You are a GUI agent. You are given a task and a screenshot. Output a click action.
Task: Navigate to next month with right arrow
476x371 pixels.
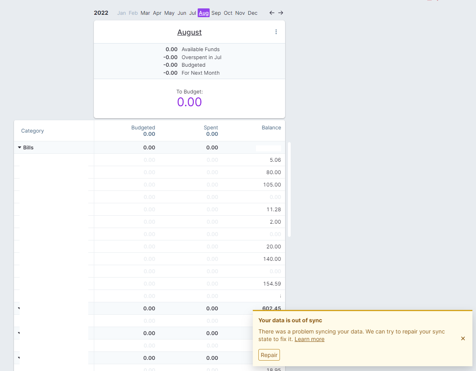[x=281, y=13]
